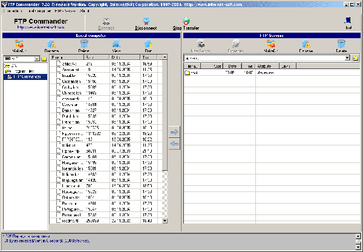
Task: Click scroll-up arrow of the log pane
Action: click(x=358, y=236)
